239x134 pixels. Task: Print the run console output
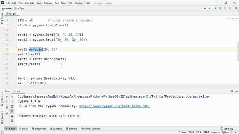coord(12,116)
